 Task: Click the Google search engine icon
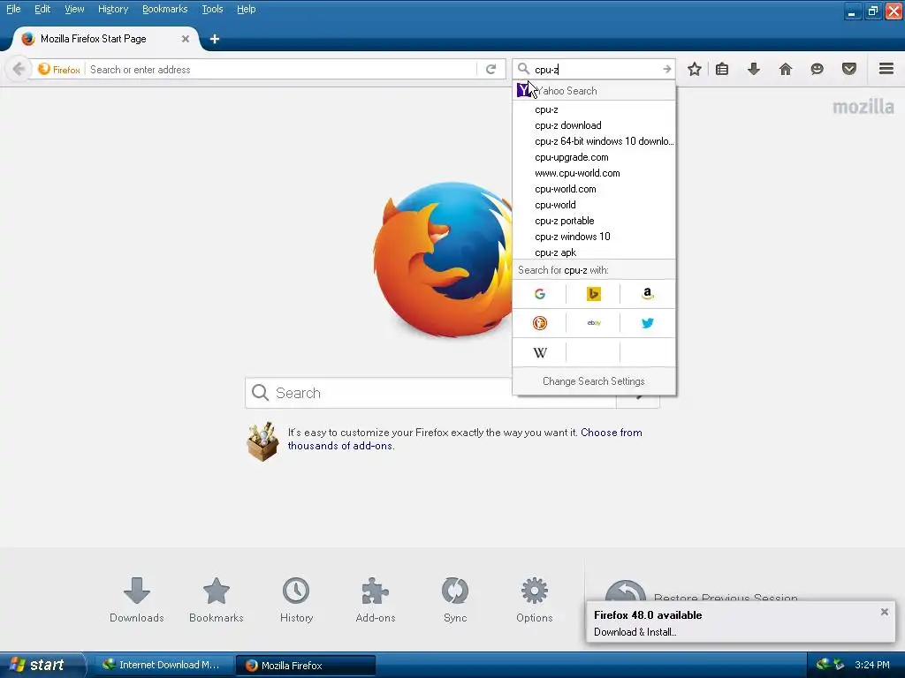click(540, 294)
